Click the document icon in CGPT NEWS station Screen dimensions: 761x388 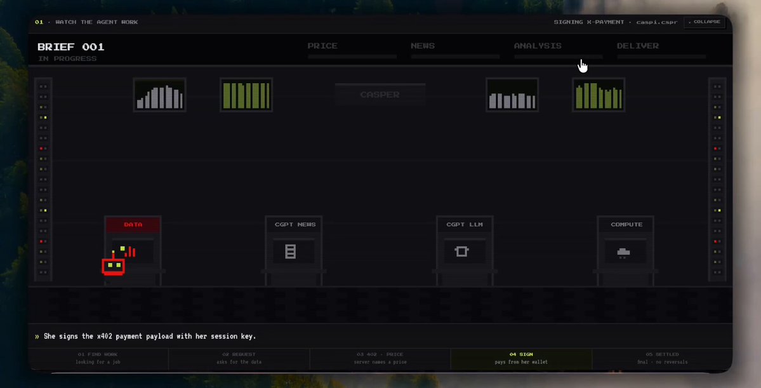pyautogui.click(x=290, y=251)
